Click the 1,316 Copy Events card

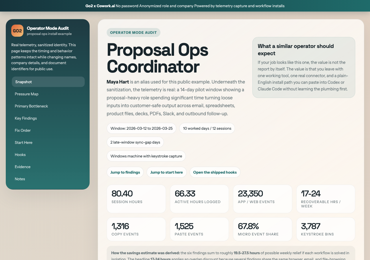136,229
